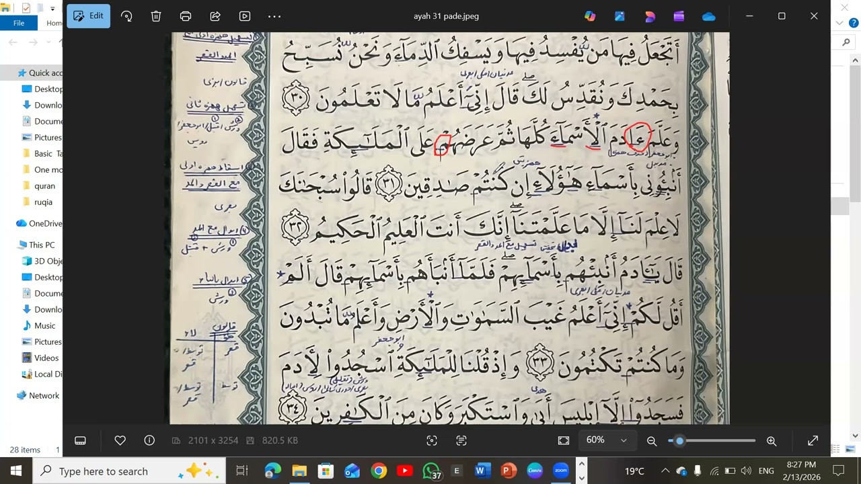Screen dimensions: 861x484
Task: Run visual search scan icon in Photos
Action: point(432,440)
